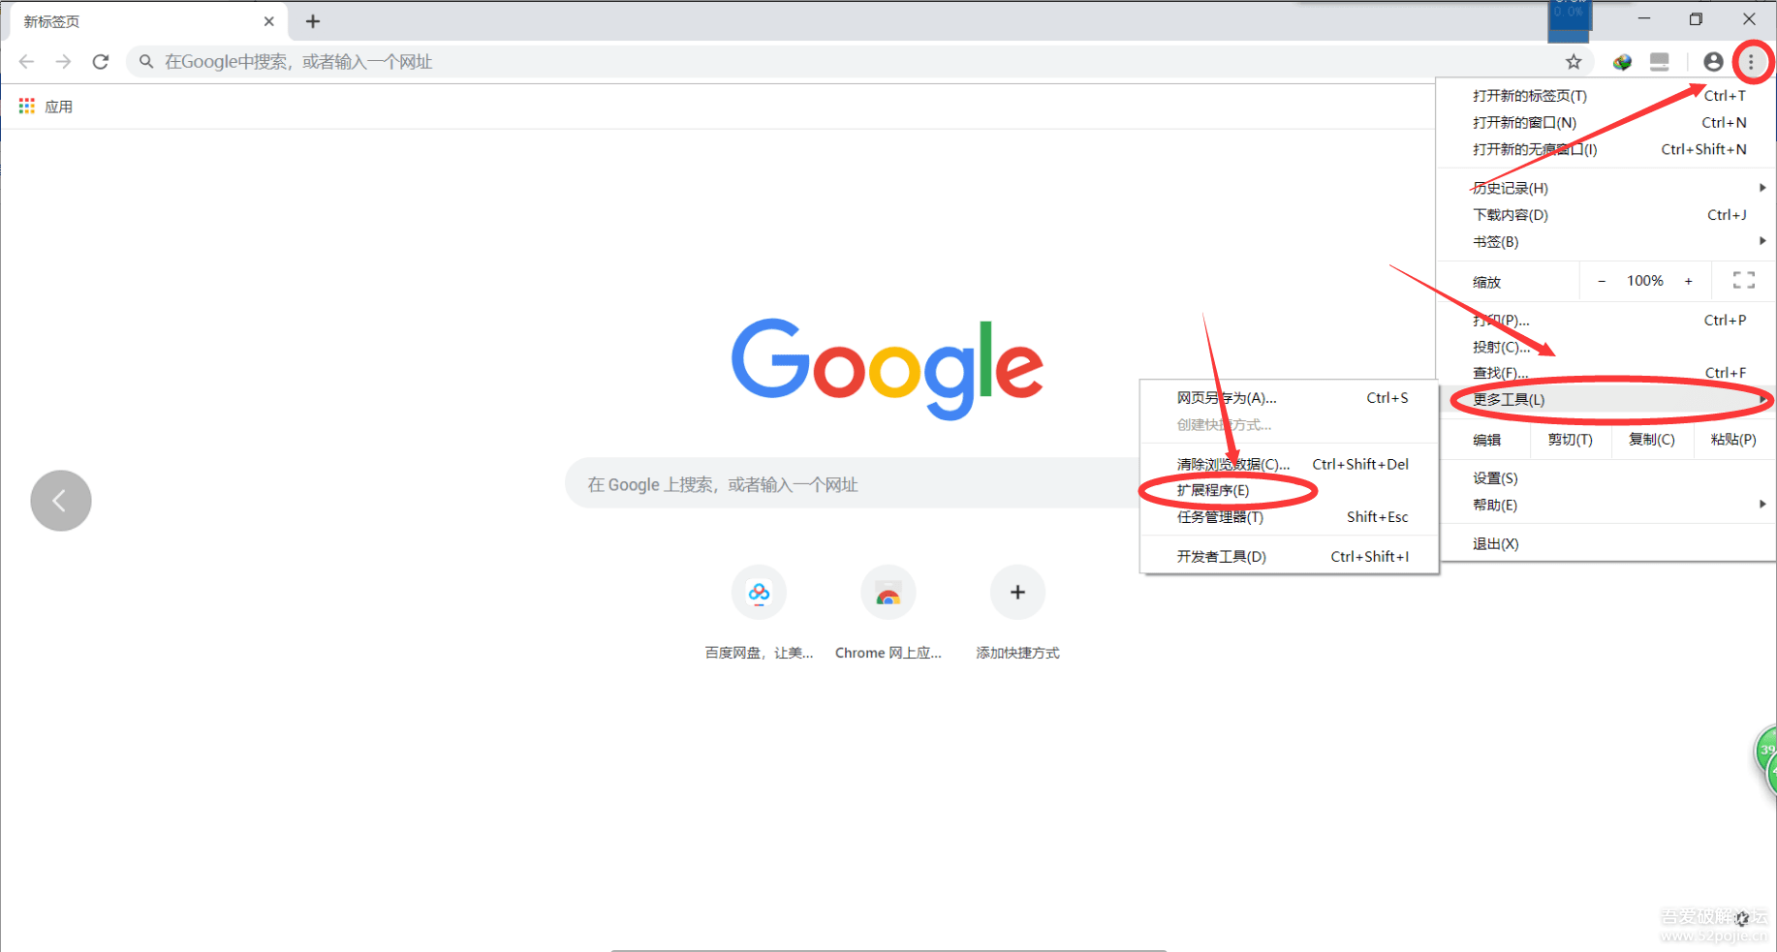This screenshot has width=1777, height=952.
Task: Click the gray round back arrow button
Action: 61,501
